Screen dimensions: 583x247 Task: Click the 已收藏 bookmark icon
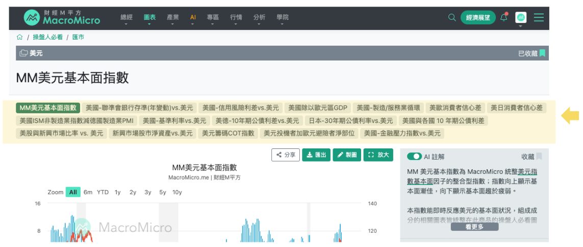point(542,53)
